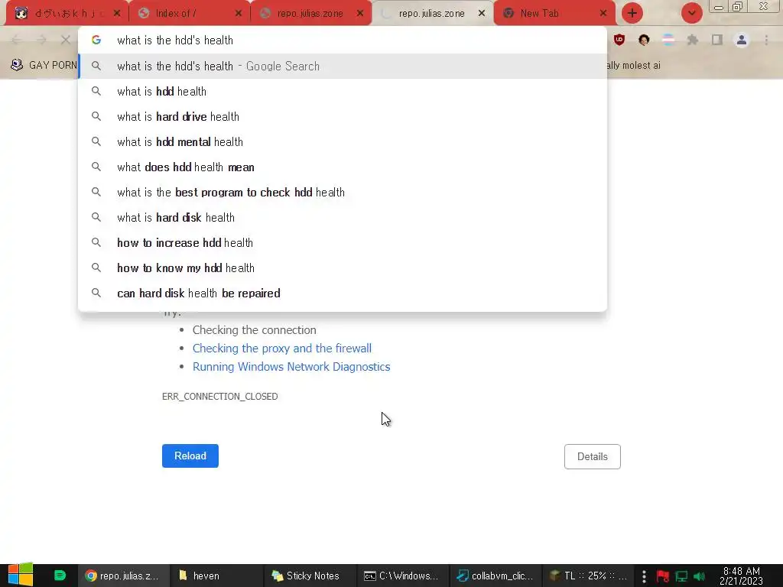783x587 pixels.
Task: Click the volume speaker tray icon
Action: 699,576
